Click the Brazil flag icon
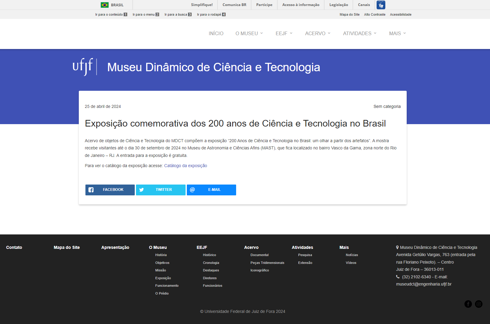 tap(105, 5)
